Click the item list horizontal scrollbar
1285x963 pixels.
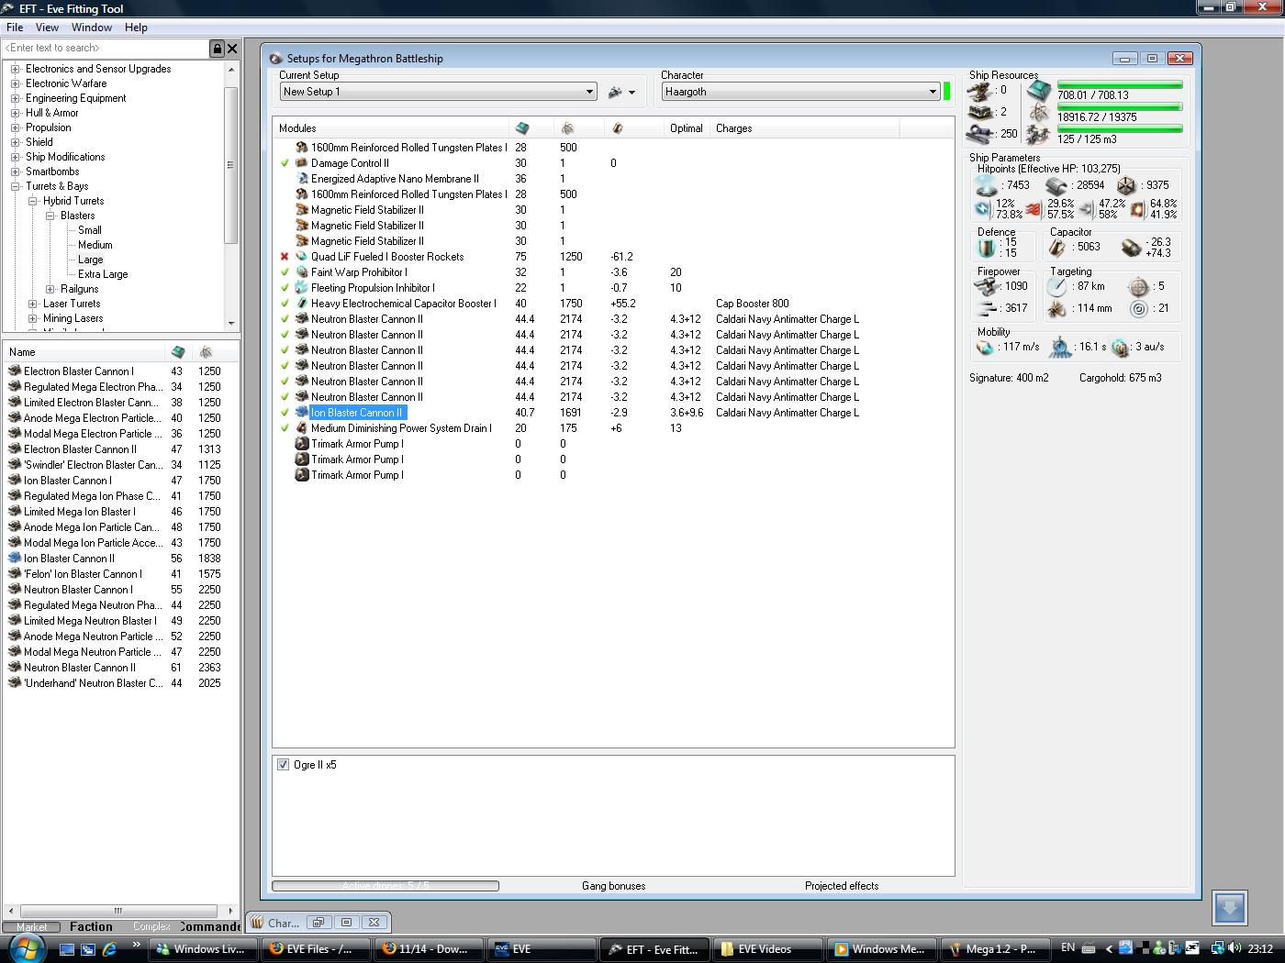pyautogui.click(x=119, y=911)
